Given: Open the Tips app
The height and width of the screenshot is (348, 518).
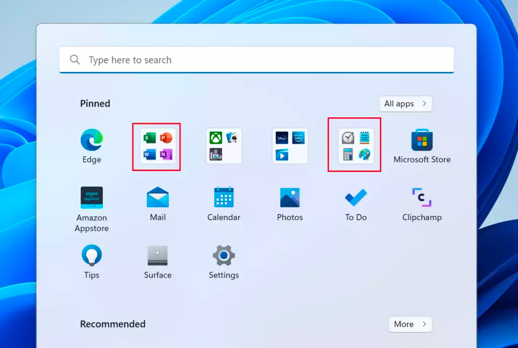Looking at the screenshot, I should click(x=92, y=262).
